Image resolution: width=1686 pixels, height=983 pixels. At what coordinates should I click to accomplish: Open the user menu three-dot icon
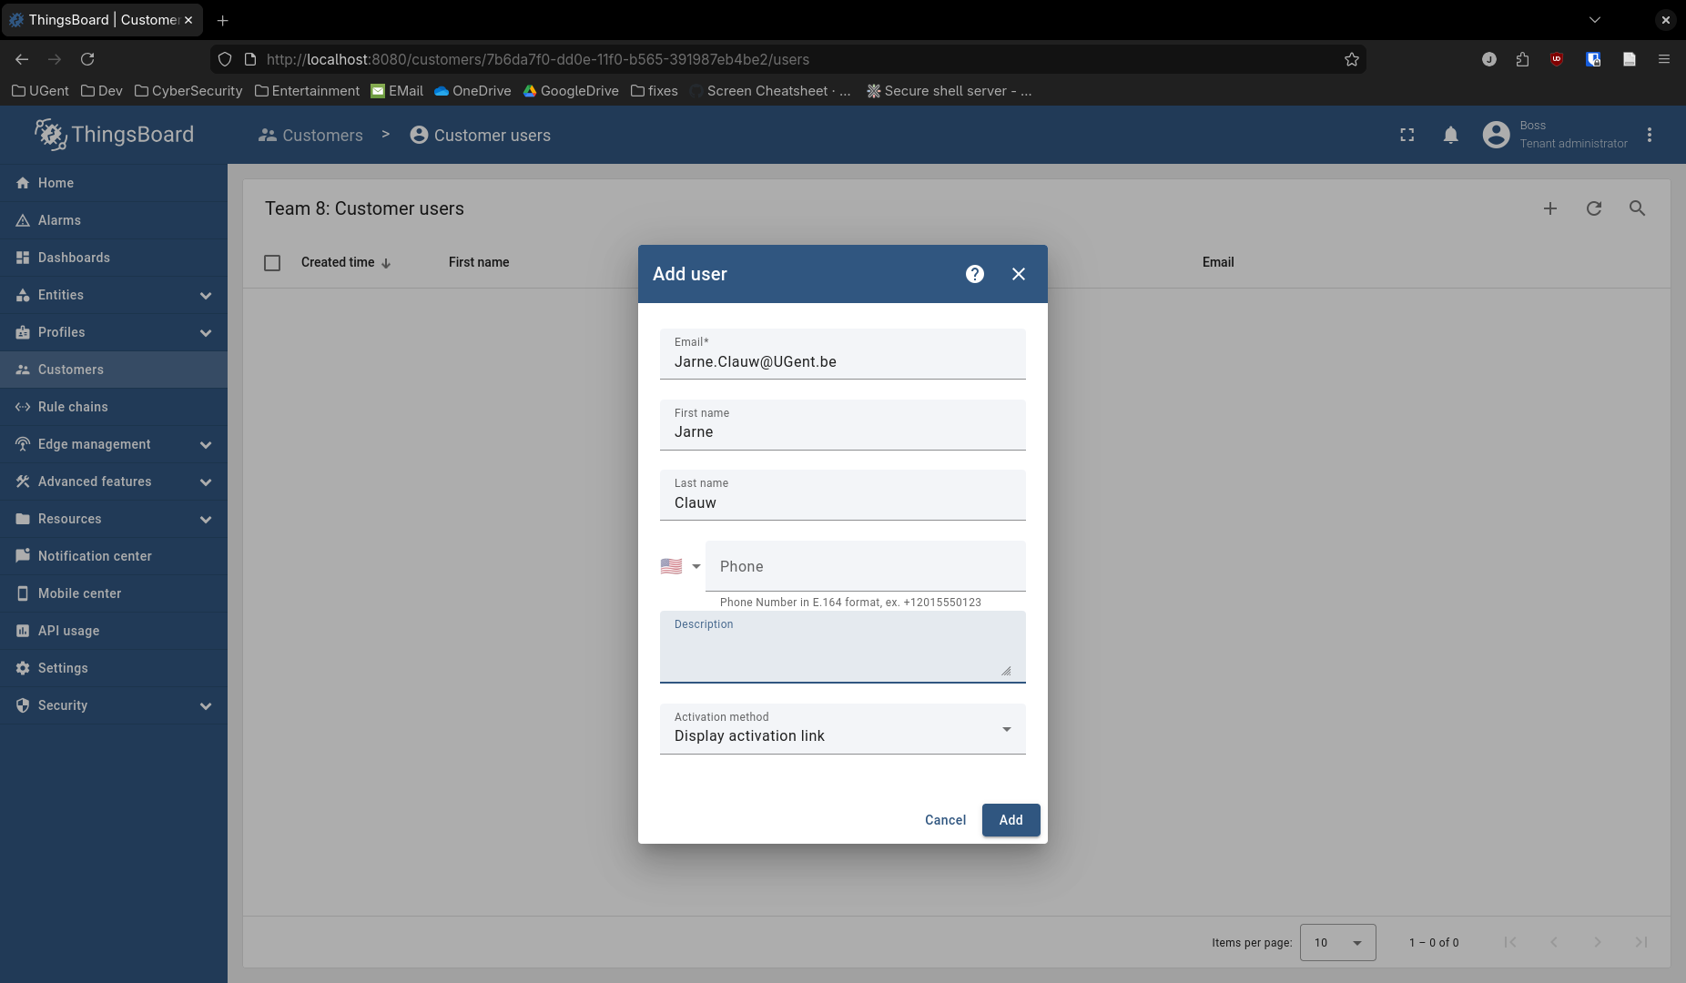point(1649,136)
